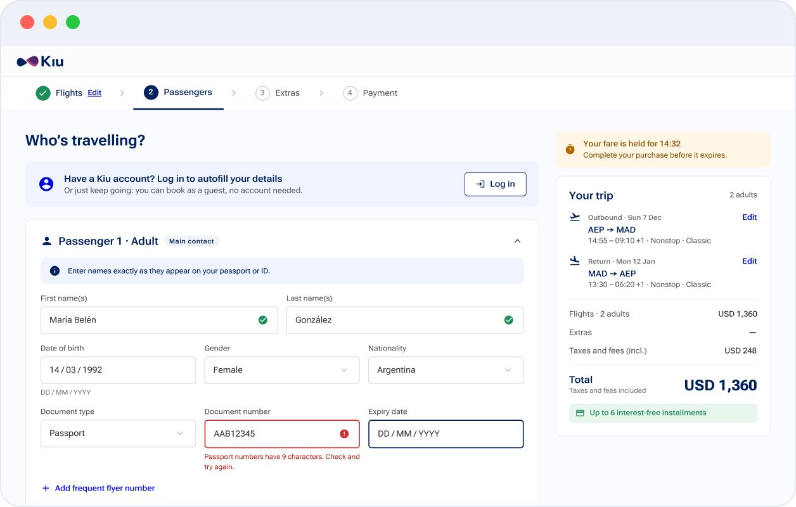Click the 'USD 248' taxes and fees value
Viewport: 796px width, 507px height.
(740, 350)
